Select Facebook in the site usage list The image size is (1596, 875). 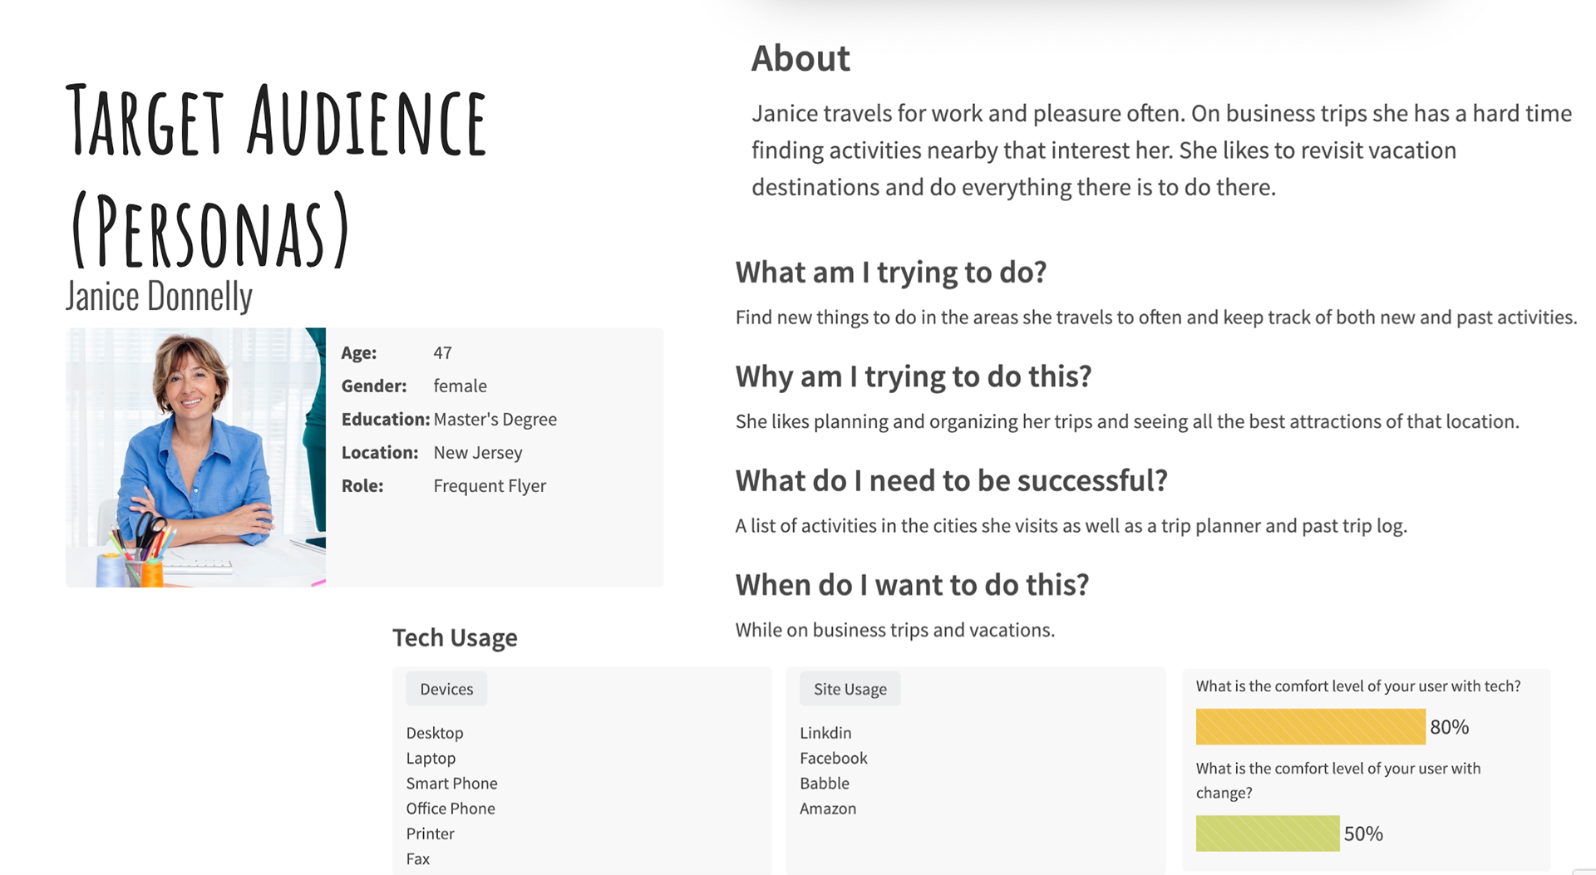coord(833,758)
